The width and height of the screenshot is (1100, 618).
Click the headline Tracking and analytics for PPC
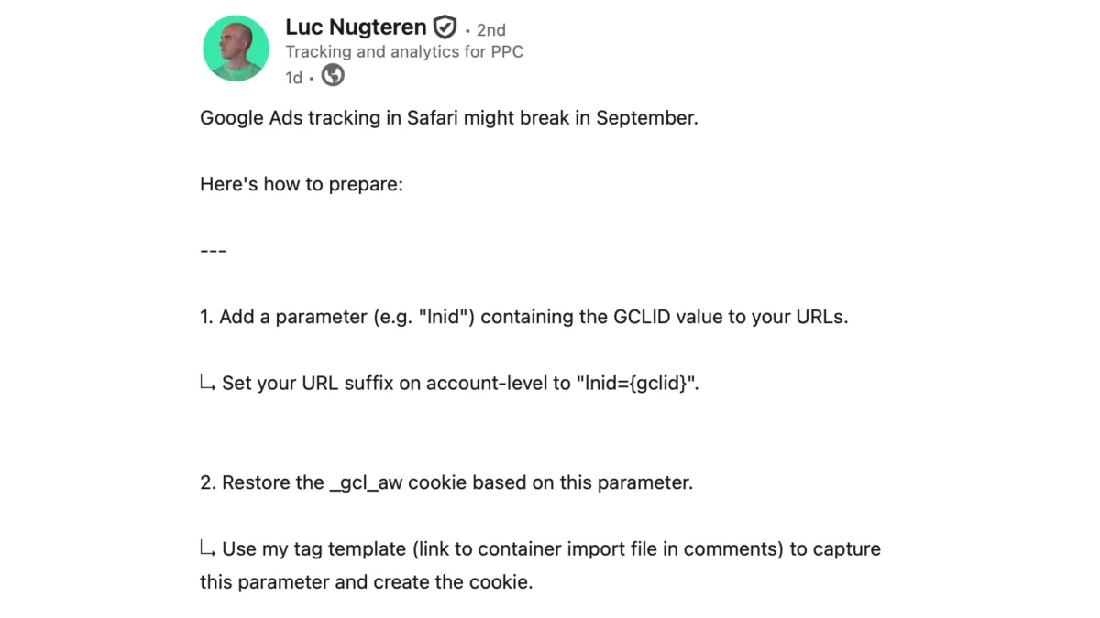pos(404,51)
